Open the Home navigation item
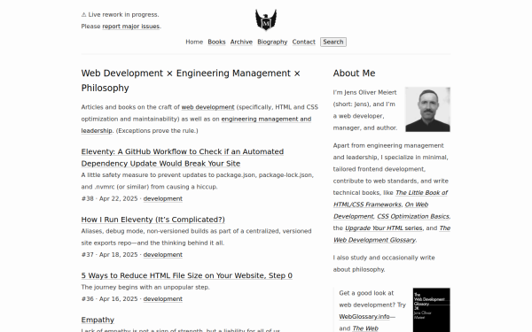The image size is (532, 332). 194,42
